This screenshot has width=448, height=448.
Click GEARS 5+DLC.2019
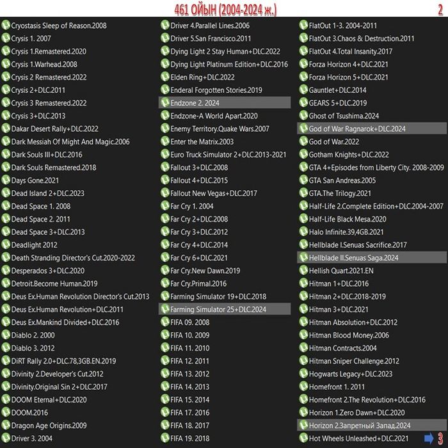point(338,103)
